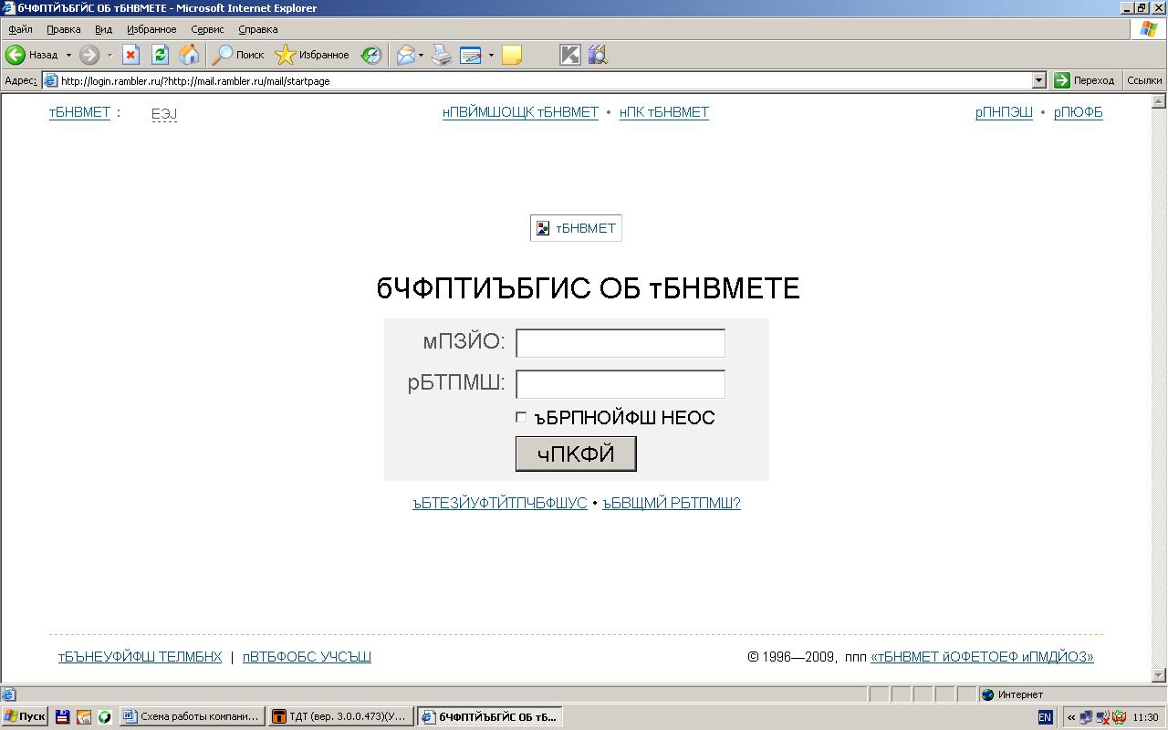Image resolution: width=1168 pixels, height=730 pixels.
Task: Click the чПКФЙ submit button
Action: pyautogui.click(x=576, y=454)
